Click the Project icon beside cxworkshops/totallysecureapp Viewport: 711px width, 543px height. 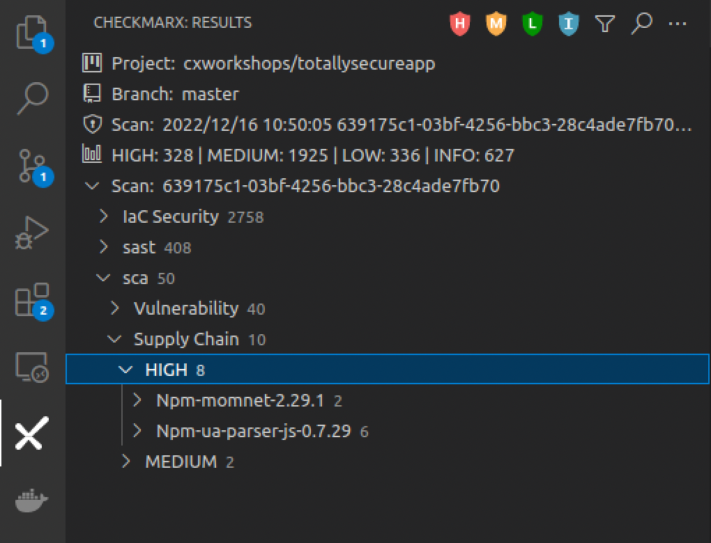[x=92, y=63]
